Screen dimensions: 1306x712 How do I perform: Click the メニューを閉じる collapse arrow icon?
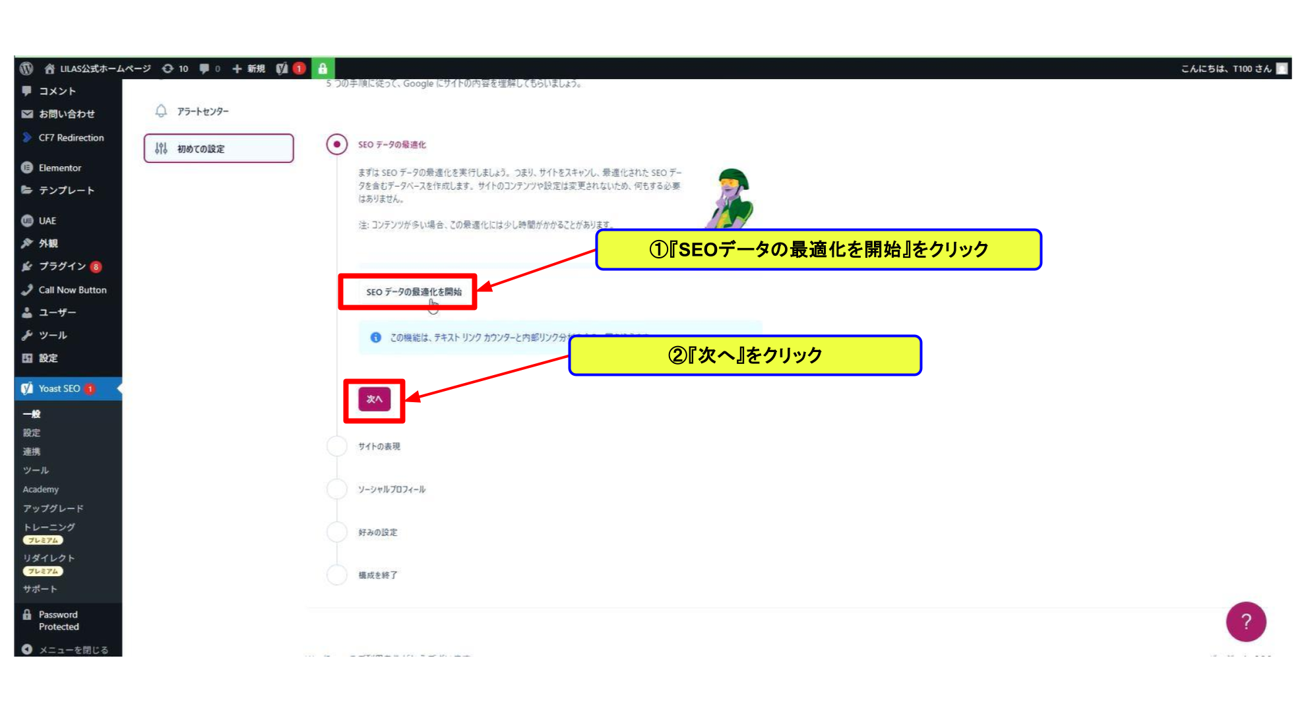[x=27, y=649]
